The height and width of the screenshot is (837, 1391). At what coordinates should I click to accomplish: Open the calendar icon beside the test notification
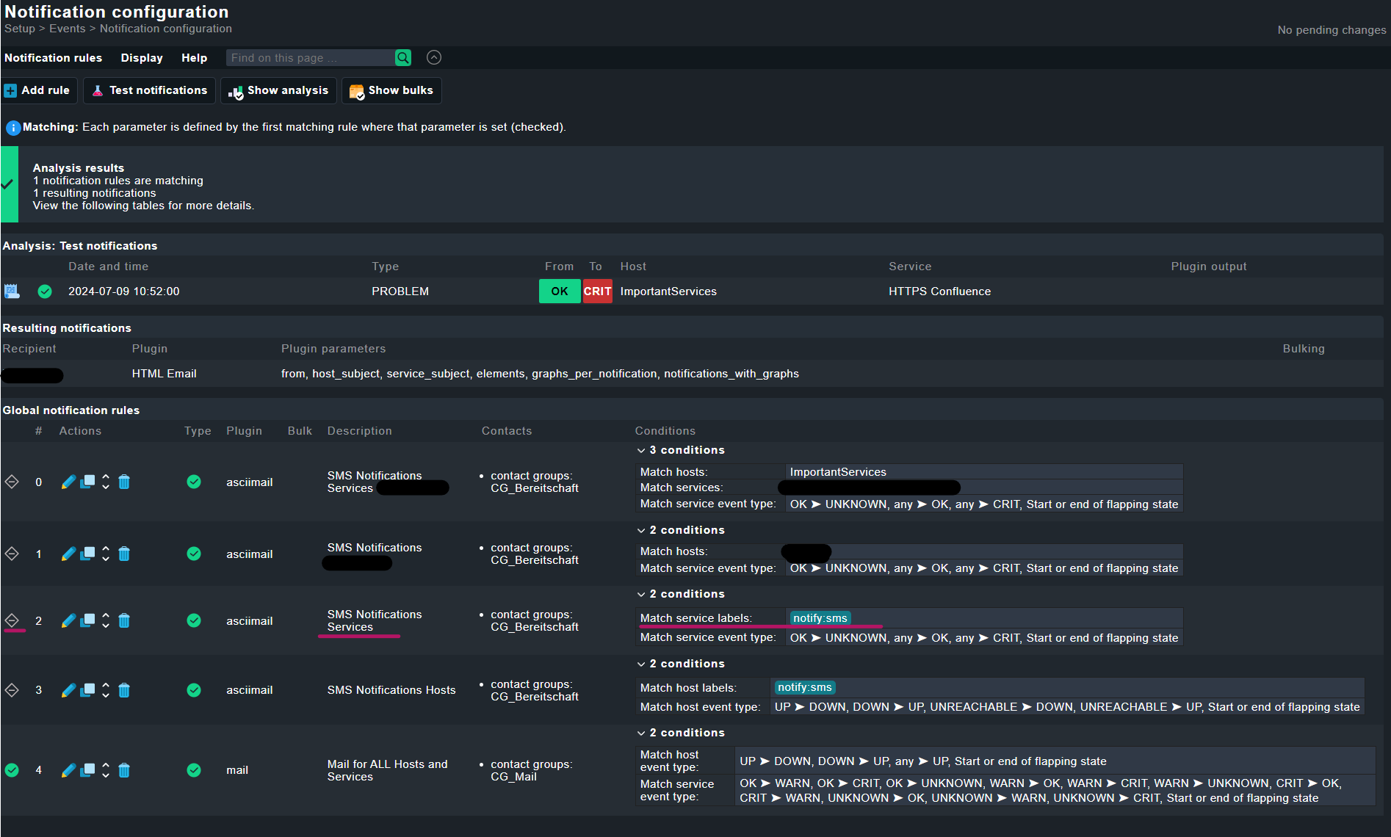[x=12, y=291]
